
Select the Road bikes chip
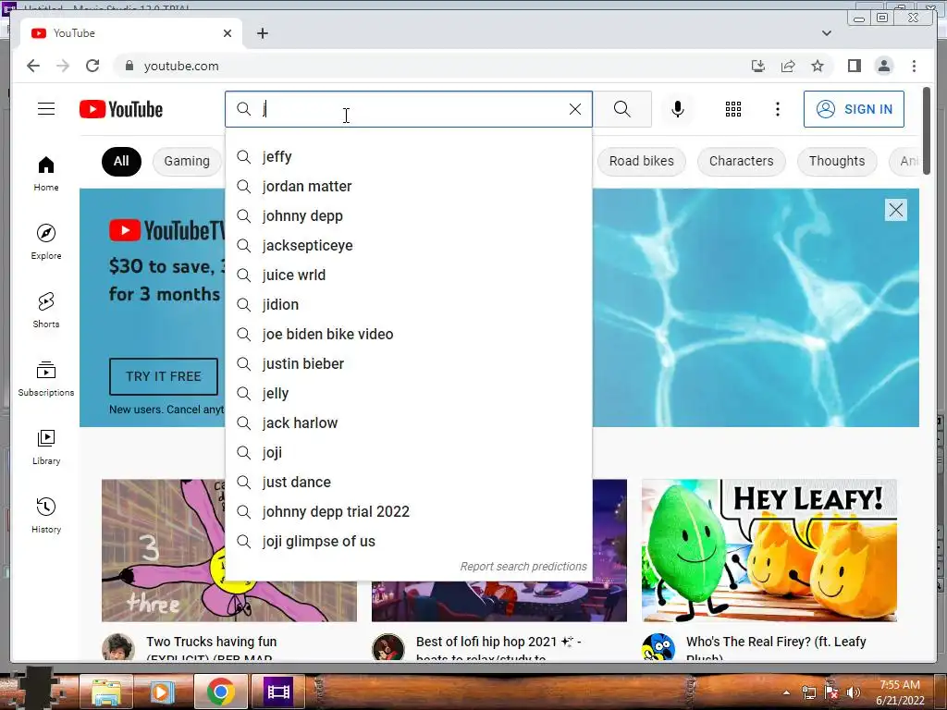coord(642,161)
